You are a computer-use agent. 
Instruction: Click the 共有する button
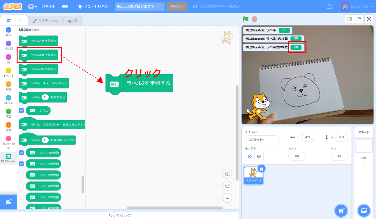(177, 6)
